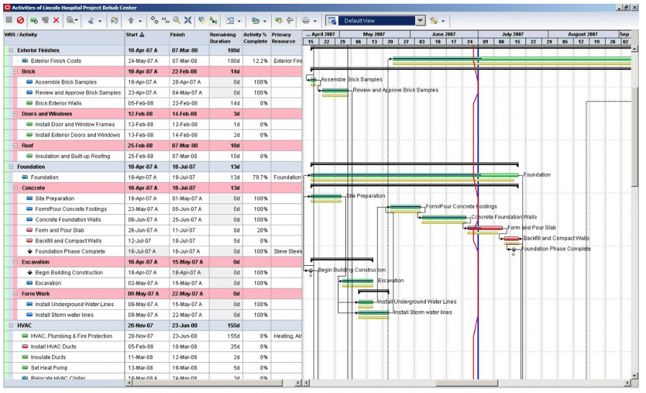
Task: Click Remaining Duration column header
Action: [x=225, y=37]
